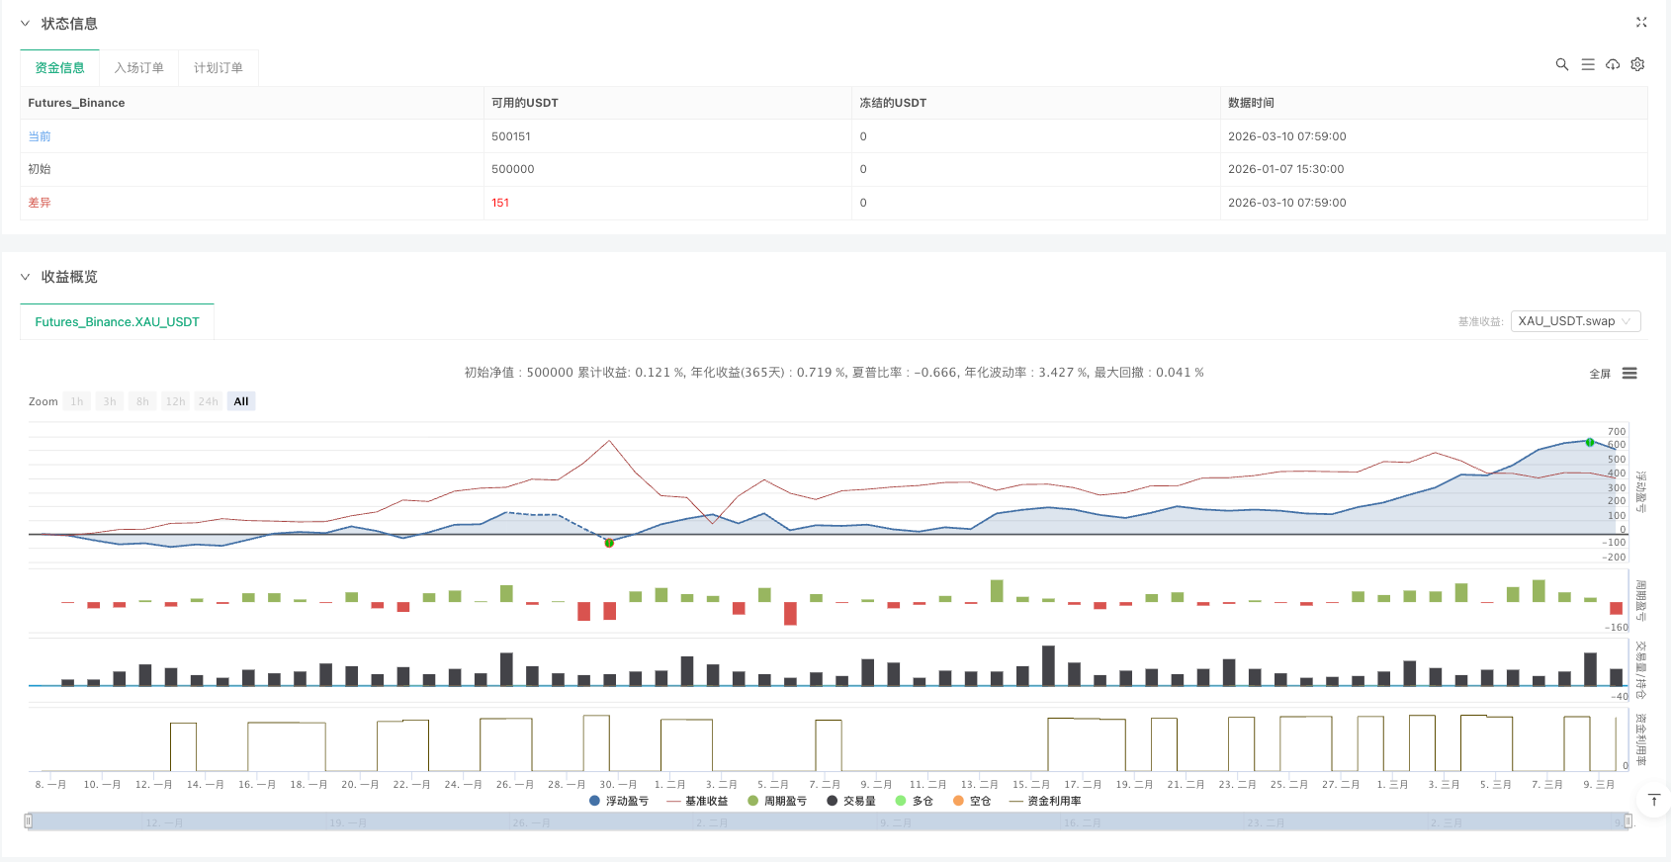Collapse the 状态信息 section

pos(25,24)
